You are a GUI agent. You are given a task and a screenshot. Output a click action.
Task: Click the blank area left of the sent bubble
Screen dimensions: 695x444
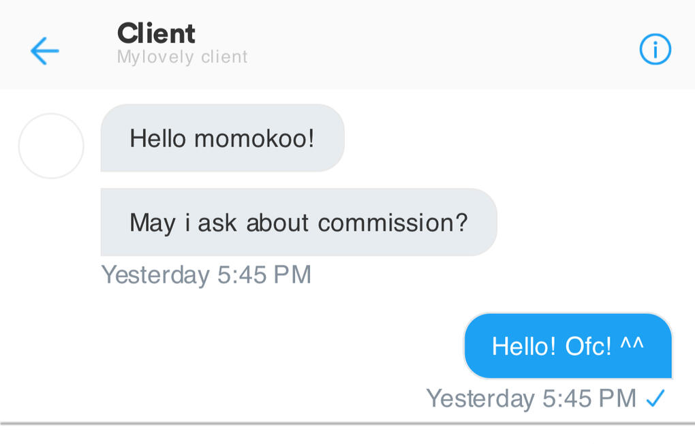pyautogui.click(x=273, y=346)
